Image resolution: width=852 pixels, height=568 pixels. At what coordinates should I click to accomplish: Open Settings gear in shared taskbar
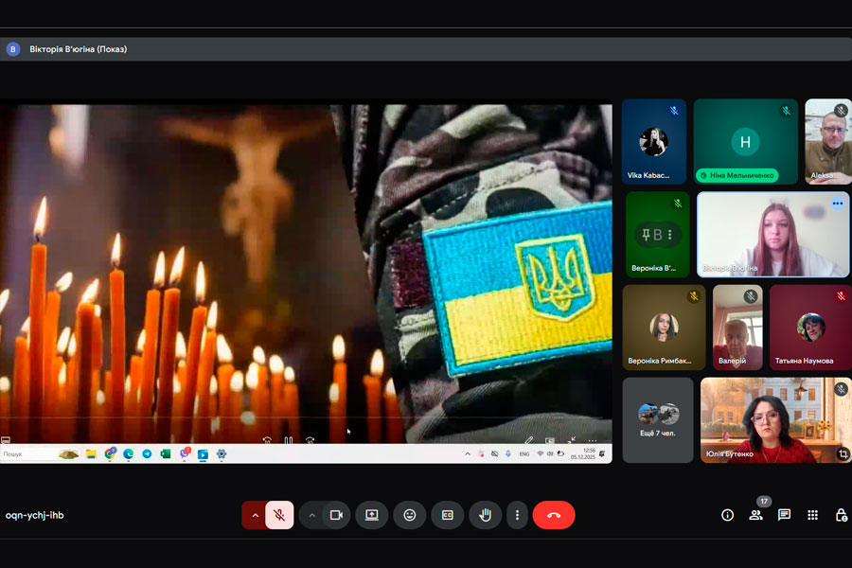222,453
